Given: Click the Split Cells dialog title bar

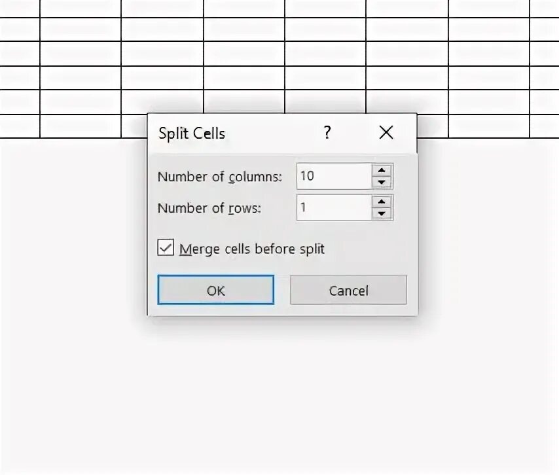Looking at the screenshot, I should 236,133.
